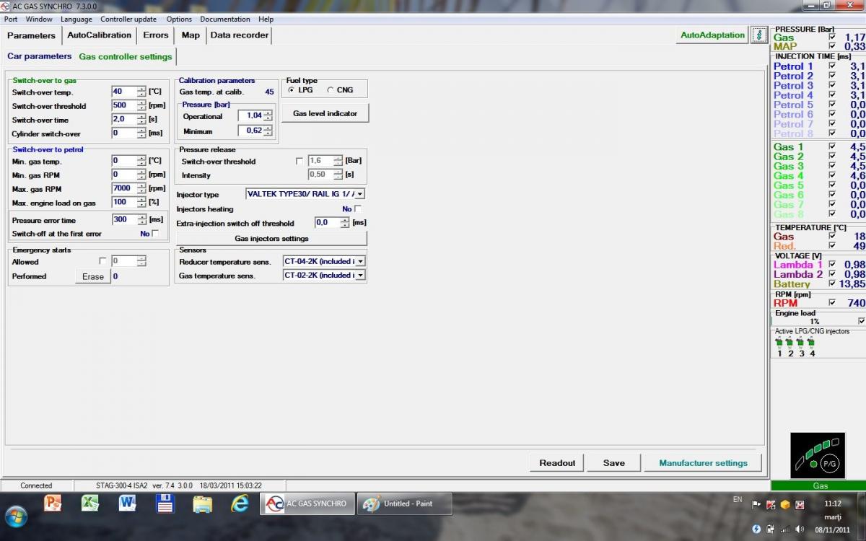Increase Max. gas RPM with up arrow
Screen dimensions: 866x541
tap(141, 185)
